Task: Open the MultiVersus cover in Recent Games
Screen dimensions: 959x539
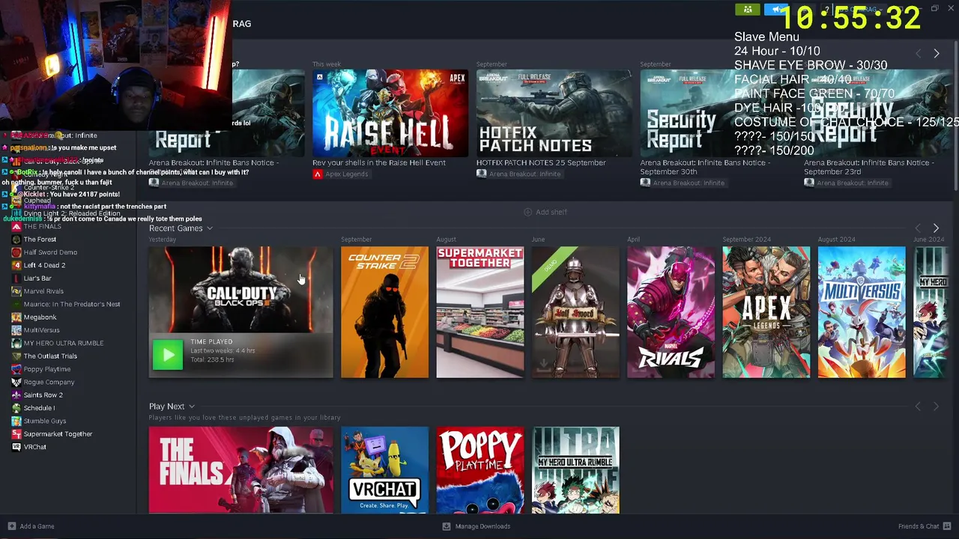Action: [x=862, y=311]
